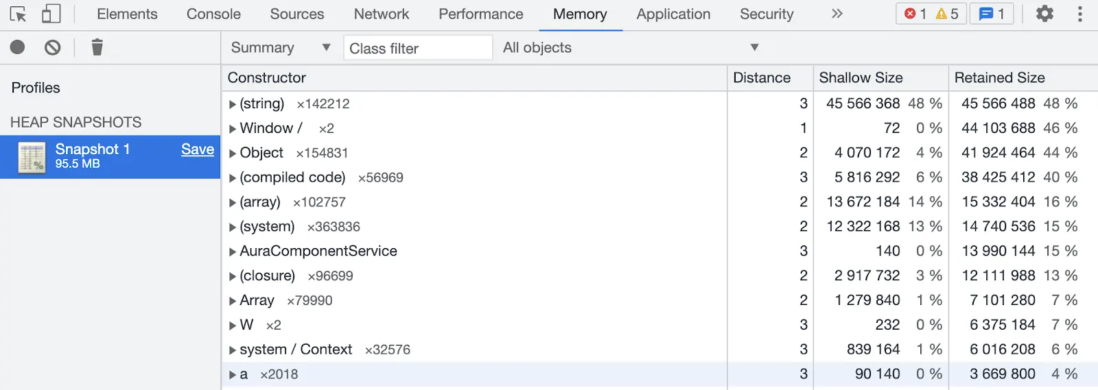Image resolution: width=1098 pixels, height=390 pixels.
Task: Click retained size value 14 740 536
Action: (x=998, y=226)
